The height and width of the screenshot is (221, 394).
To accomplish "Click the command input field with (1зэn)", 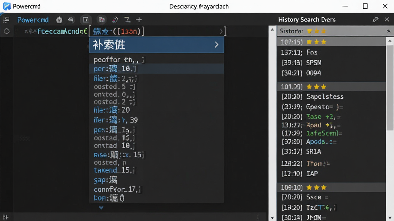I will click(158, 31).
